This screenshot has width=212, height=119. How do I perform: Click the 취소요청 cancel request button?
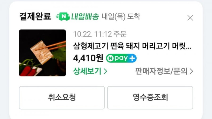(x=62, y=98)
